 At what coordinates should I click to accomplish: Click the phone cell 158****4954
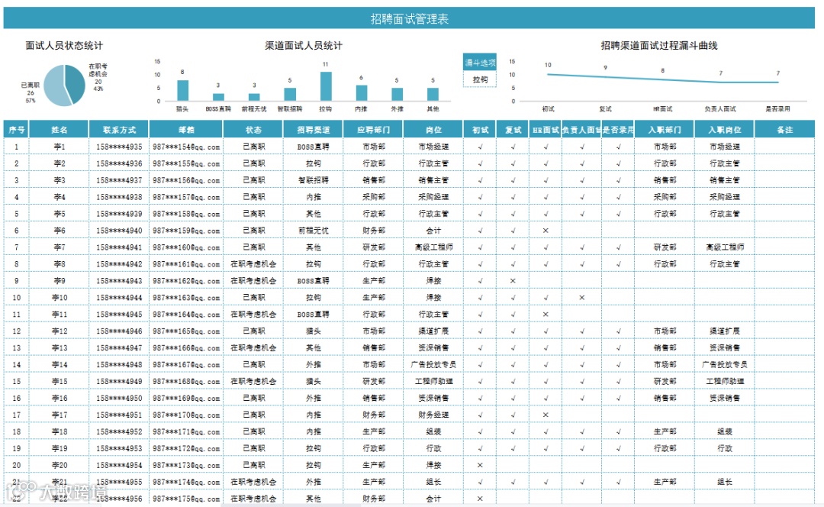(x=119, y=466)
